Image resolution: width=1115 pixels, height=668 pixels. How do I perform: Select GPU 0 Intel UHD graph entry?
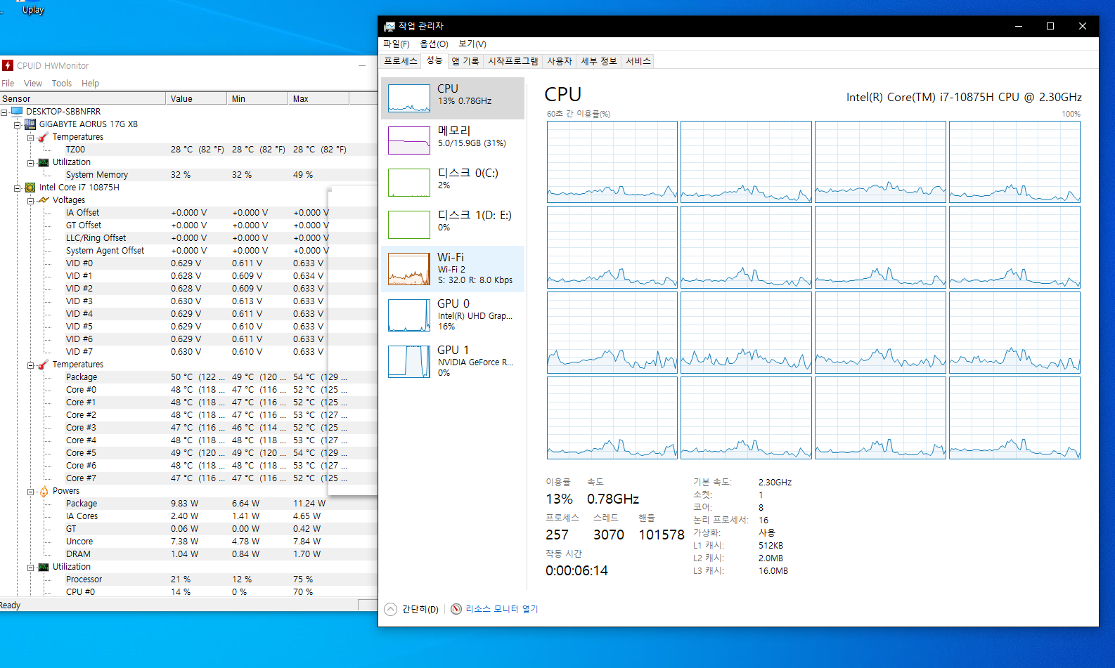[453, 315]
